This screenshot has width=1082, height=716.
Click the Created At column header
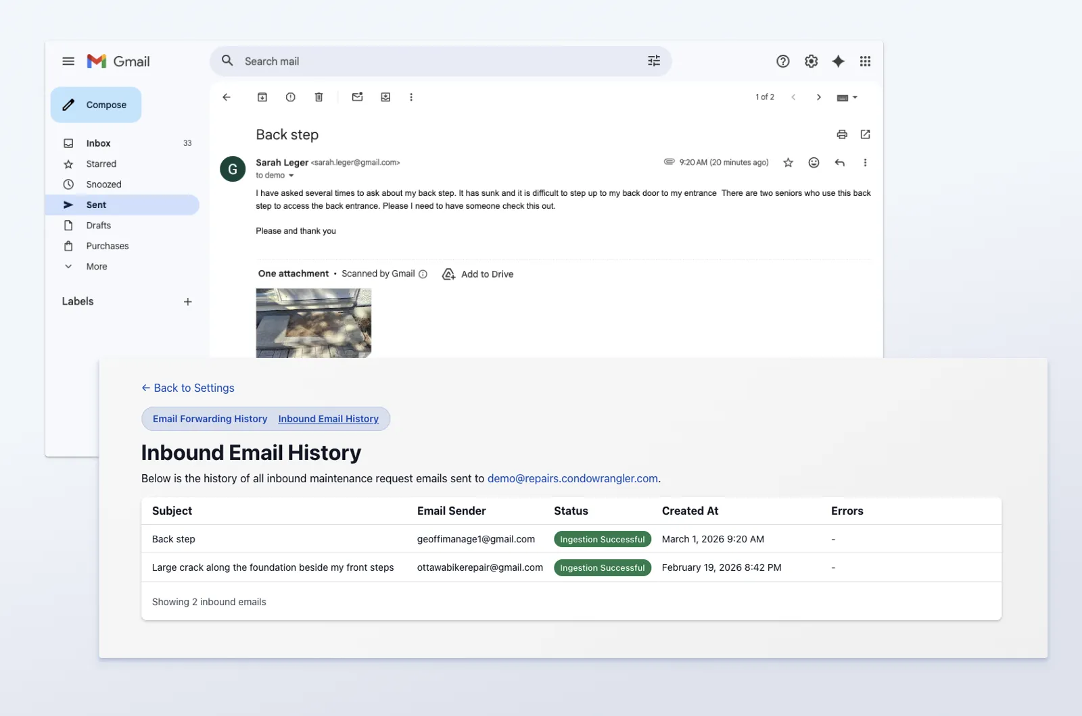[690, 511]
